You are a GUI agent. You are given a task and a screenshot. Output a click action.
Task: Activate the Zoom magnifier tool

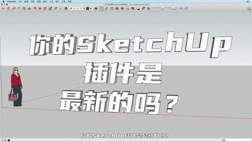pyautogui.click(x=107, y=8)
